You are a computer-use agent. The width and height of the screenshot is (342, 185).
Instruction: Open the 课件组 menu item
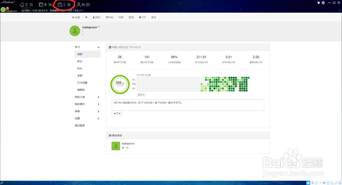(109, 17)
